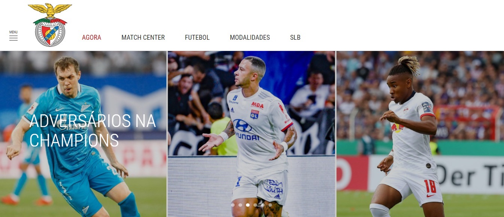Open the Adversários na Champions headline
The height and width of the screenshot is (217, 504).
[x=92, y=130]
